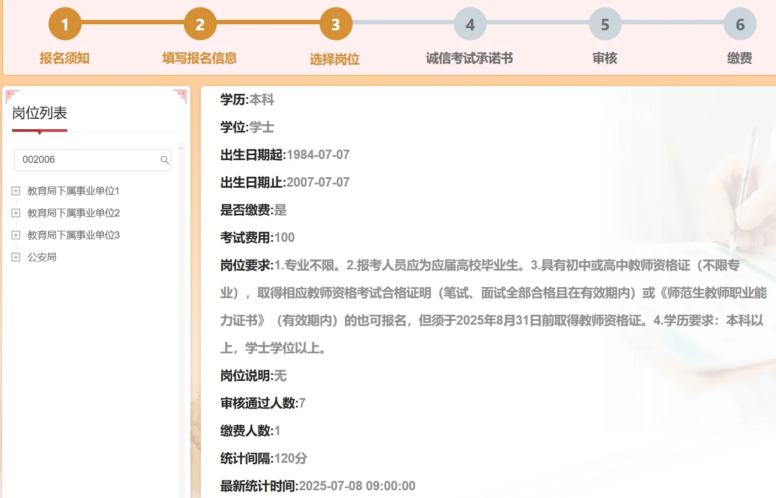Open the 缴费 step label
This screenshot has height=498, width=776.
click(740, 58)
